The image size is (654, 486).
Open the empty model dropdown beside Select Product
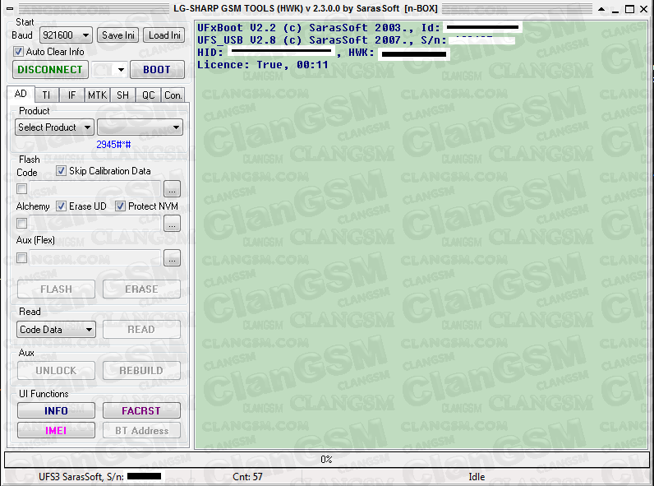point(140,127)
